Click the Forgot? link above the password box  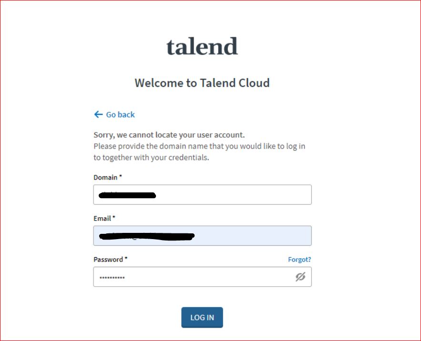tap(299, 260)
